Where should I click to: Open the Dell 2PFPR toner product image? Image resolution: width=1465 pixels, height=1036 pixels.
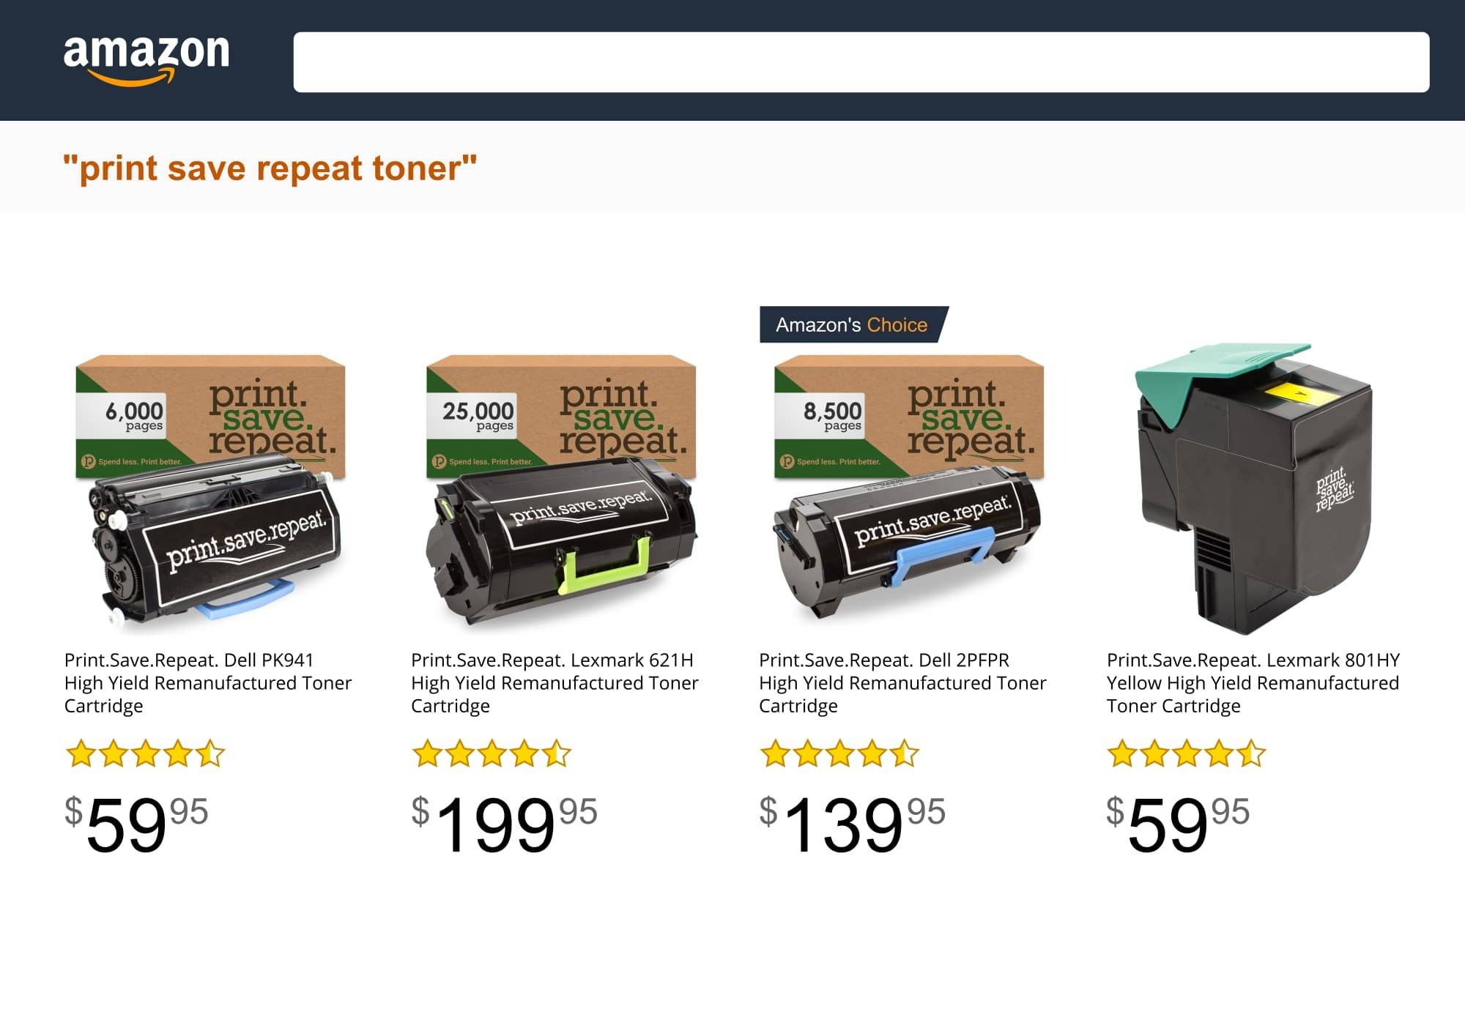(x=908, y=492)
